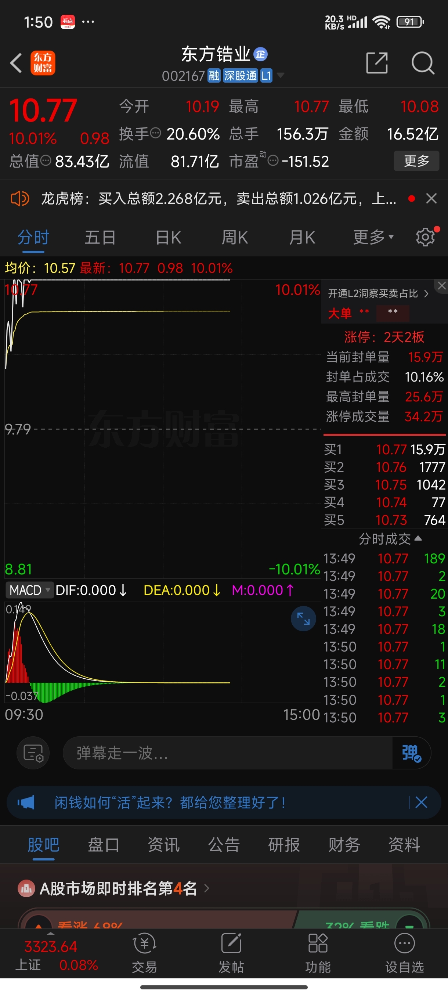Image resolution: width=448 pixels, height=996 pixels.
Task: Open the 设自选 watchlist button
Action: [x=405, y=953]
